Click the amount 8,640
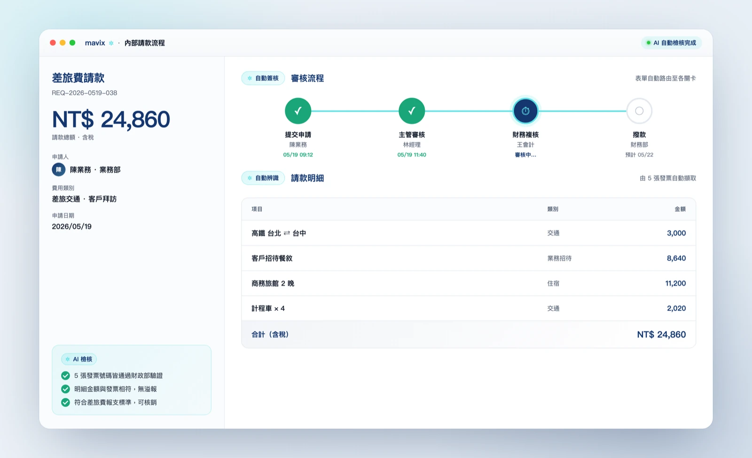The height and width of the screenshot is (458, 752). 676,258
